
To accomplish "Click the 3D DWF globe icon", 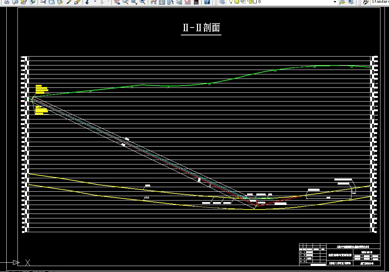I will click(x=32, y=2).
